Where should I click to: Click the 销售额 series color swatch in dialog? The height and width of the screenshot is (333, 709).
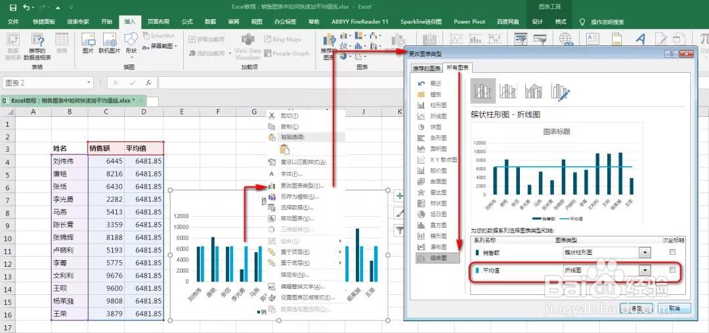(x=477, y=252)
